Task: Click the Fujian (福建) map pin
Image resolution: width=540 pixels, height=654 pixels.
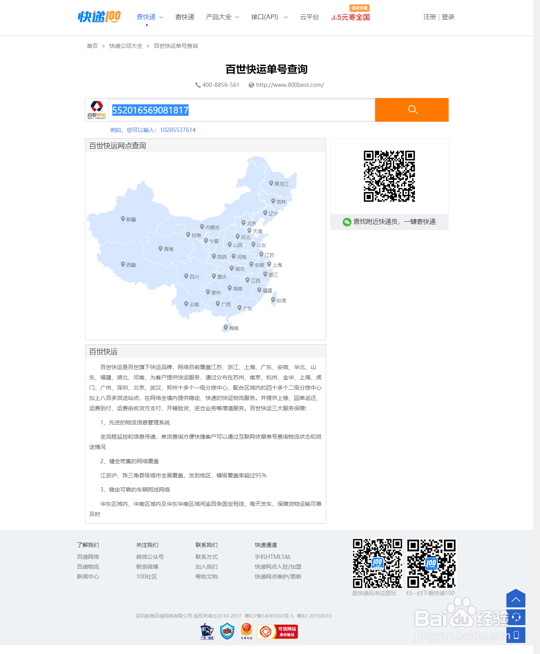Action: 259,290
